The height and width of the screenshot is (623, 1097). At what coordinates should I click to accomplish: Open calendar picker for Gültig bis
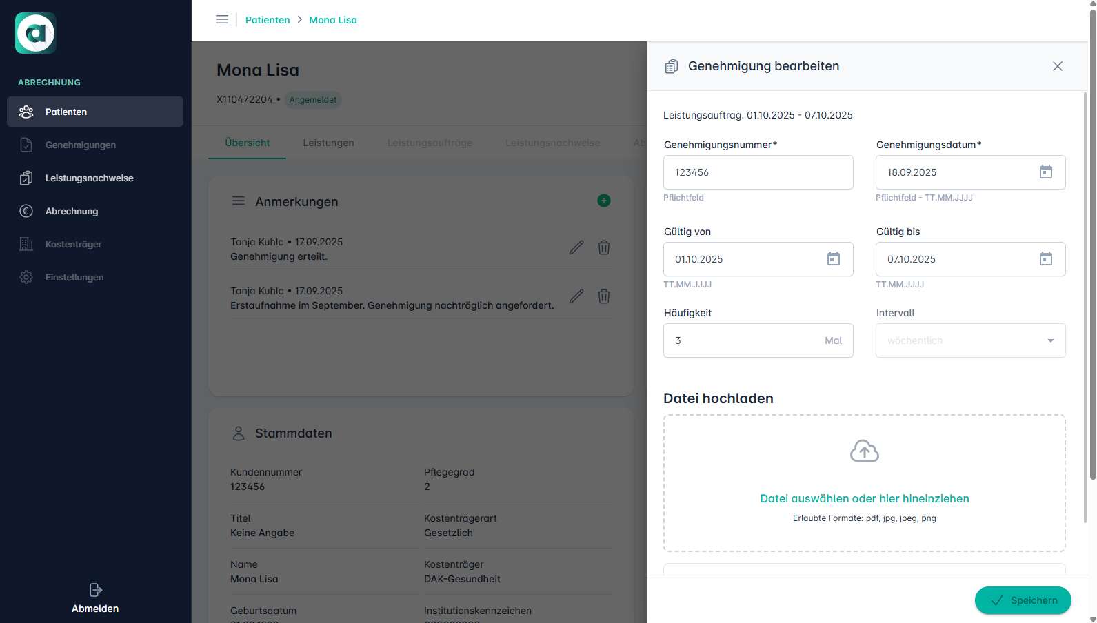(x=1045, y=259)
